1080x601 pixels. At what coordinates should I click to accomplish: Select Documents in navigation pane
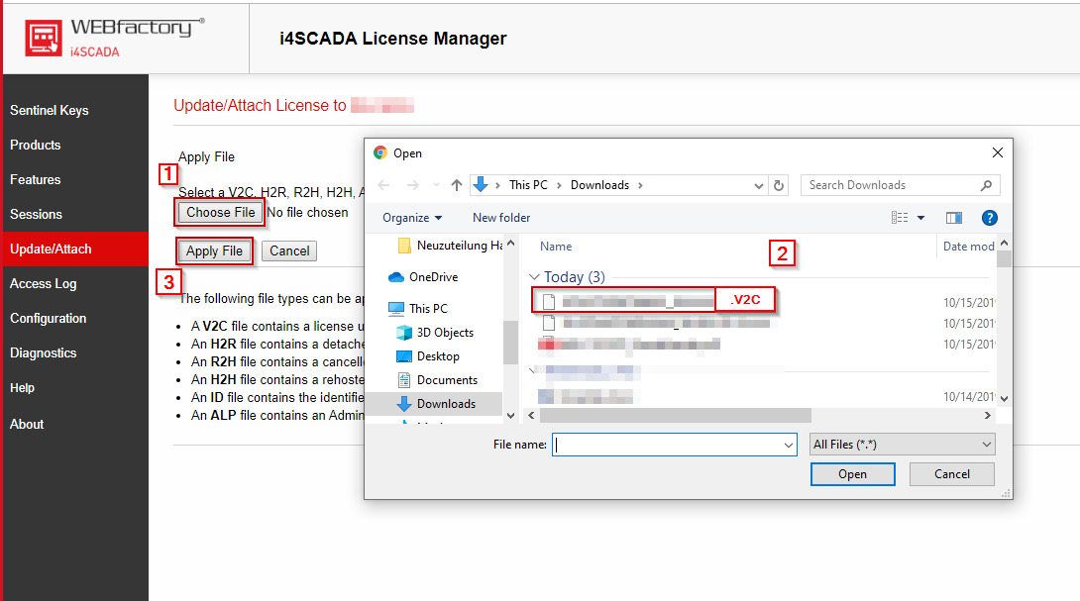pos(437,380)
